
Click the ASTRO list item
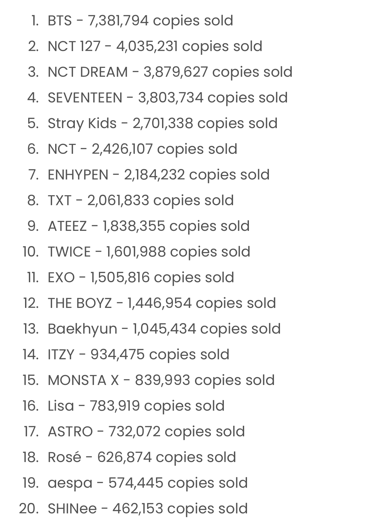click(146, 432)
